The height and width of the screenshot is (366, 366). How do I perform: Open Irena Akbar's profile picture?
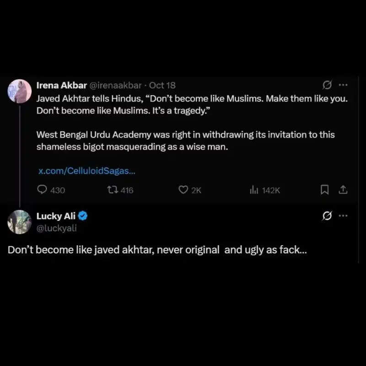[19, 91]
